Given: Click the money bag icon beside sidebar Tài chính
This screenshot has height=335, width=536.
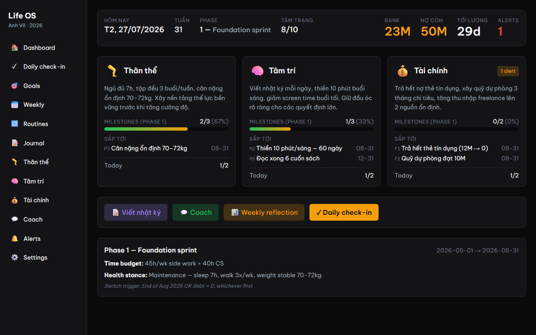Looking at the screenshot, I should [x=15, y=200].
